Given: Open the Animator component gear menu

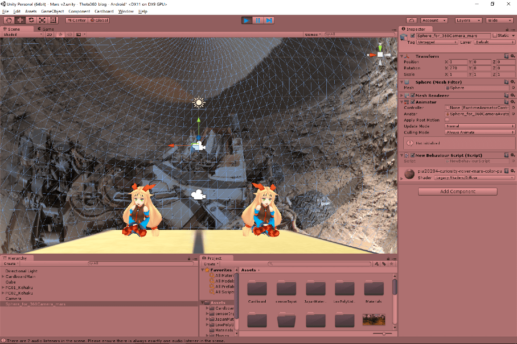Looking at the screenshot, I should coord(512,102).
